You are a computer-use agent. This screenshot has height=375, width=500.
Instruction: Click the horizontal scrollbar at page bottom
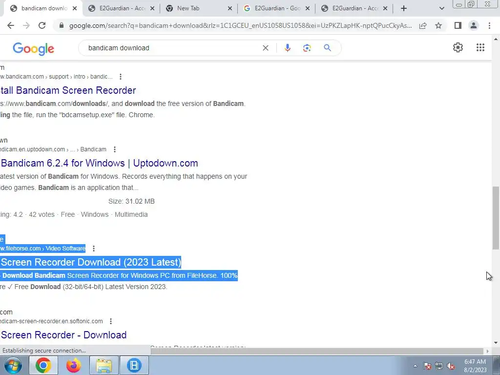tap(317, 351)
